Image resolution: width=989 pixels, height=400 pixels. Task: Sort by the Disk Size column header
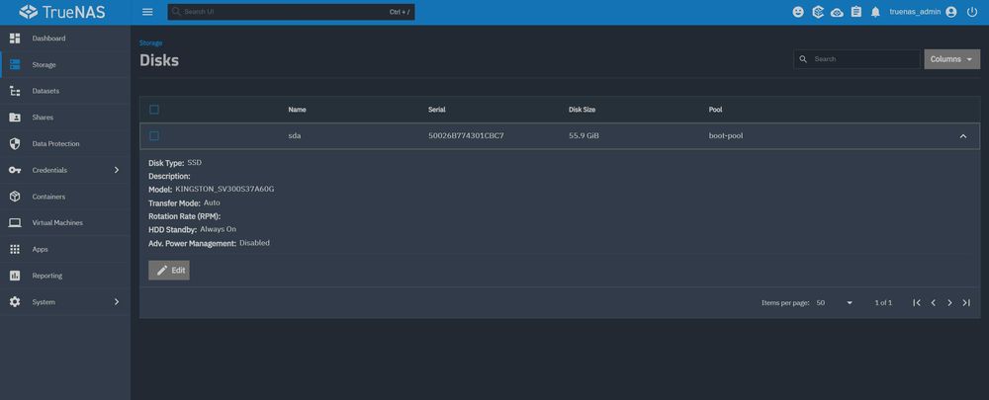tap(582, 110)
